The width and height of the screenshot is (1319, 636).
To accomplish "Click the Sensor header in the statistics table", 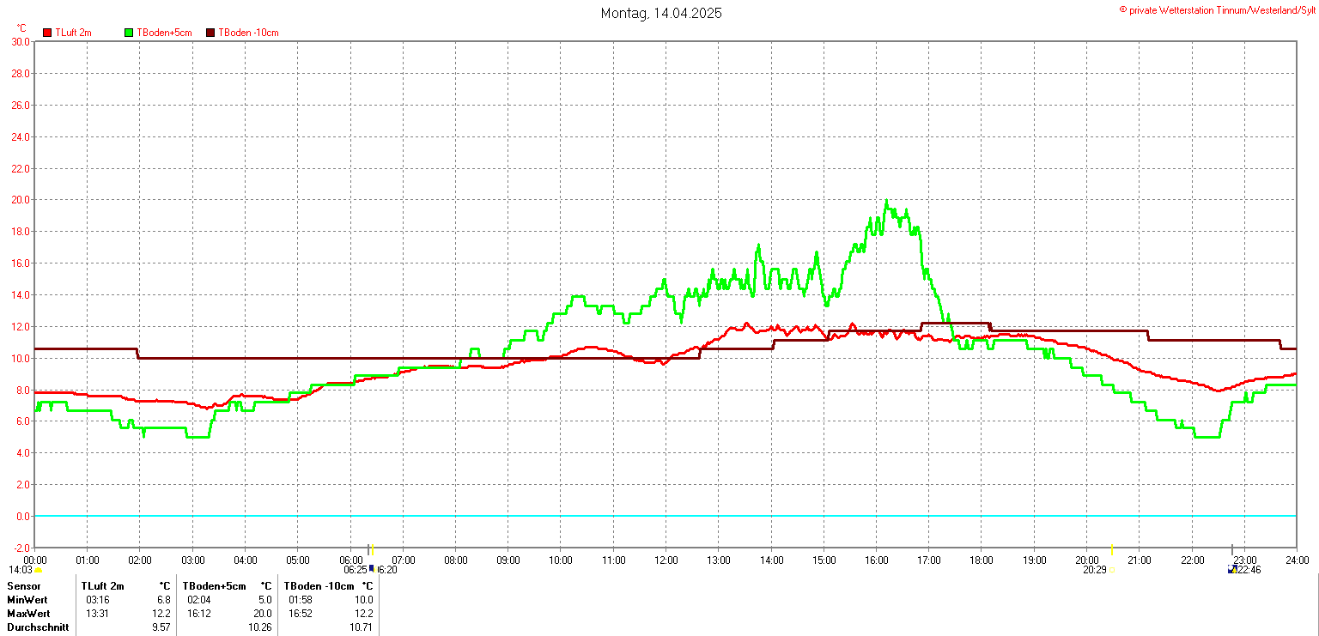I will pos(23,586).
